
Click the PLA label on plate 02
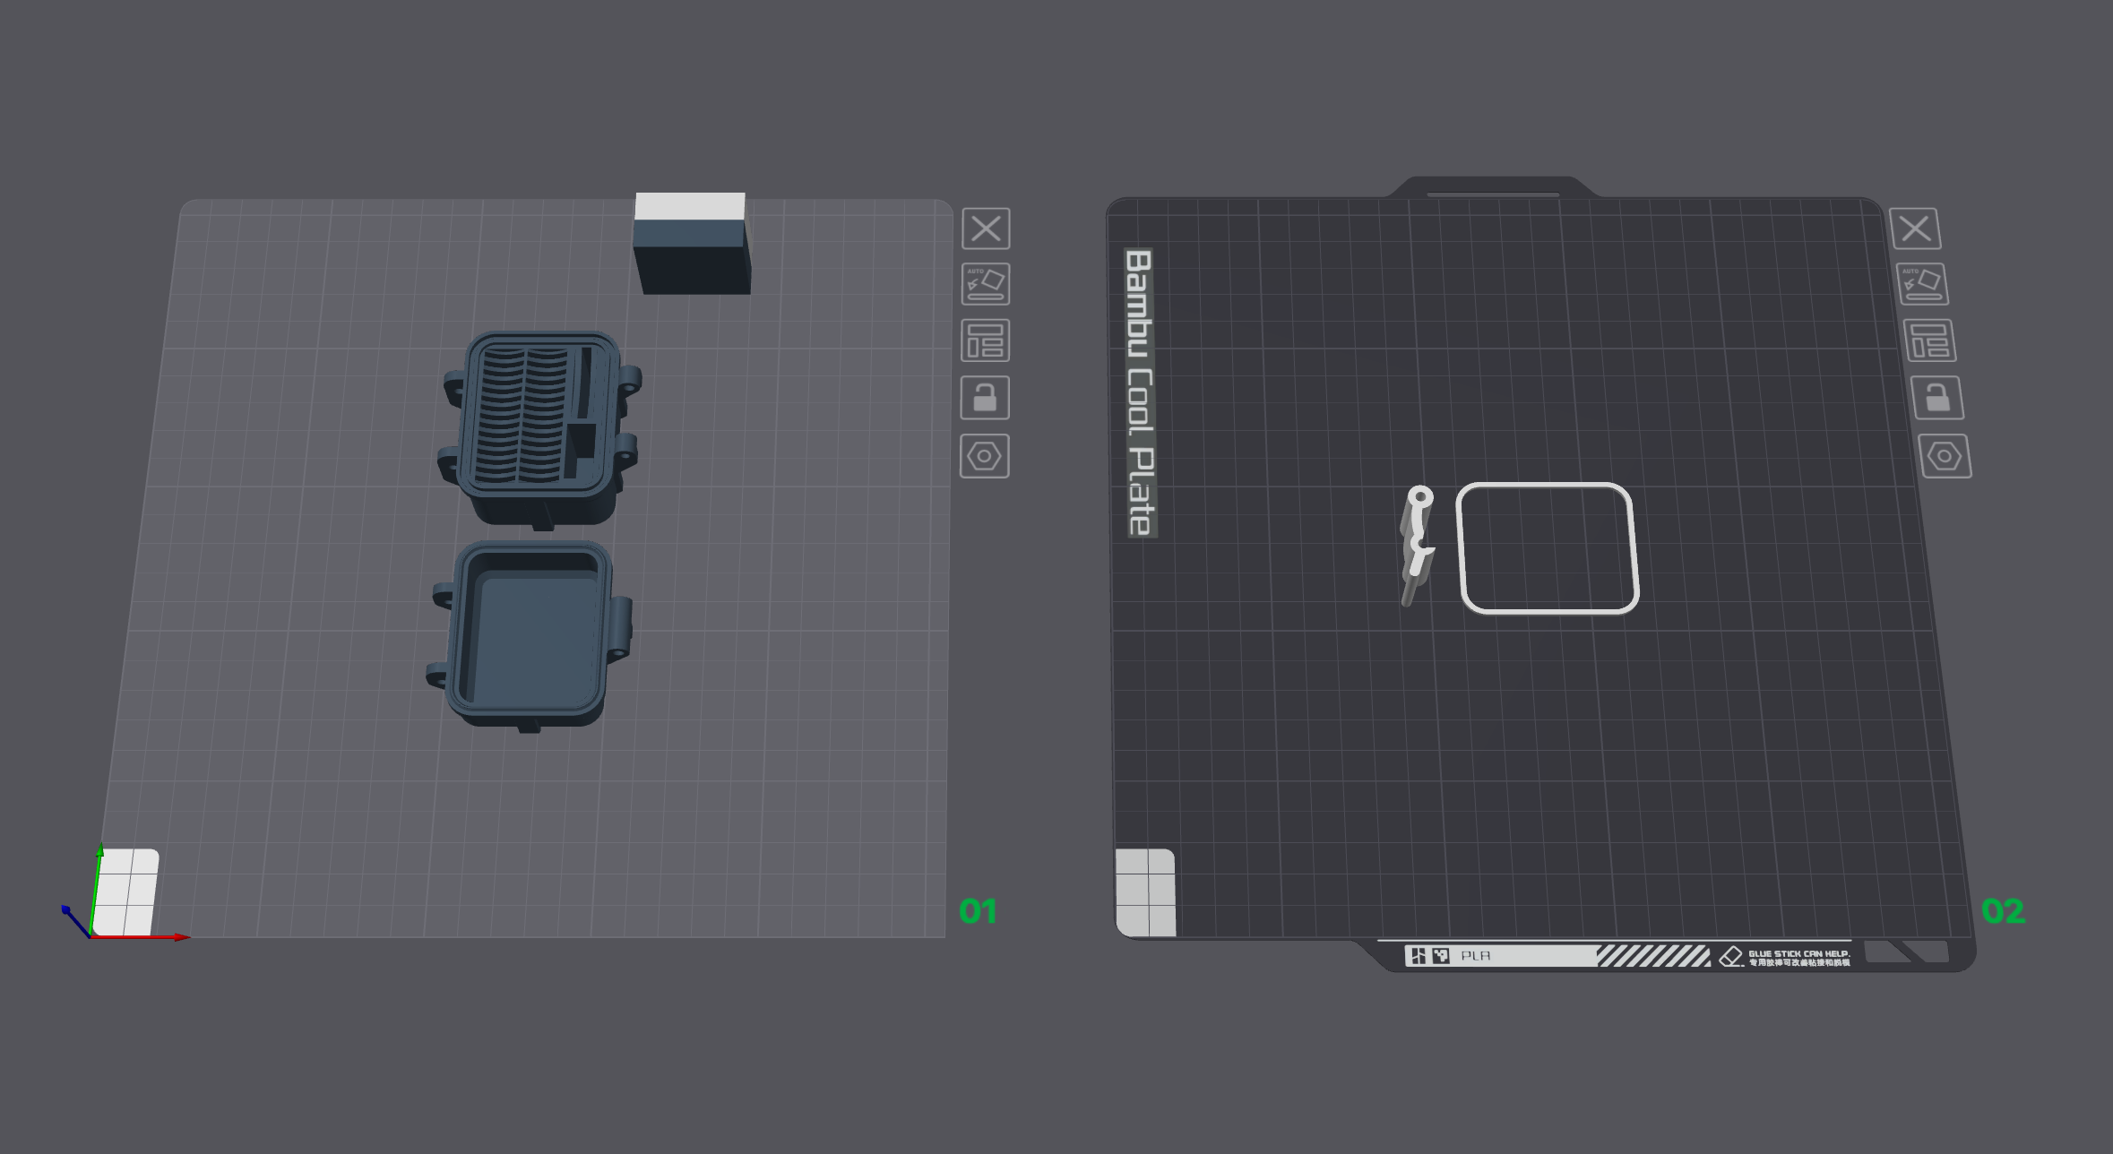point(1475,956)
